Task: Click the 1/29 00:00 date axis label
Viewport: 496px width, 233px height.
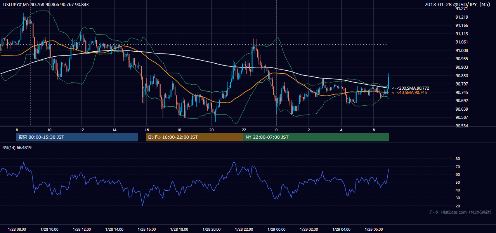Action: (276, 229)
